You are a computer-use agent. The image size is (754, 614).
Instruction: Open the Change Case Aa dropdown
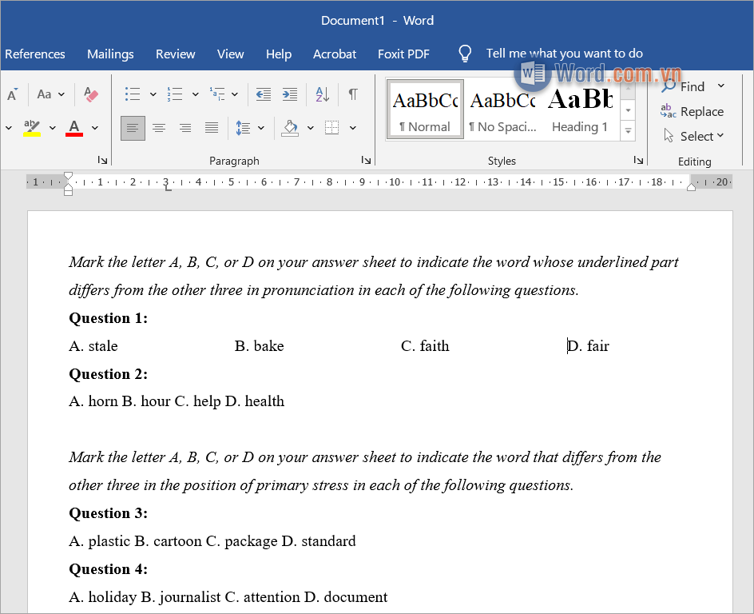50,94
